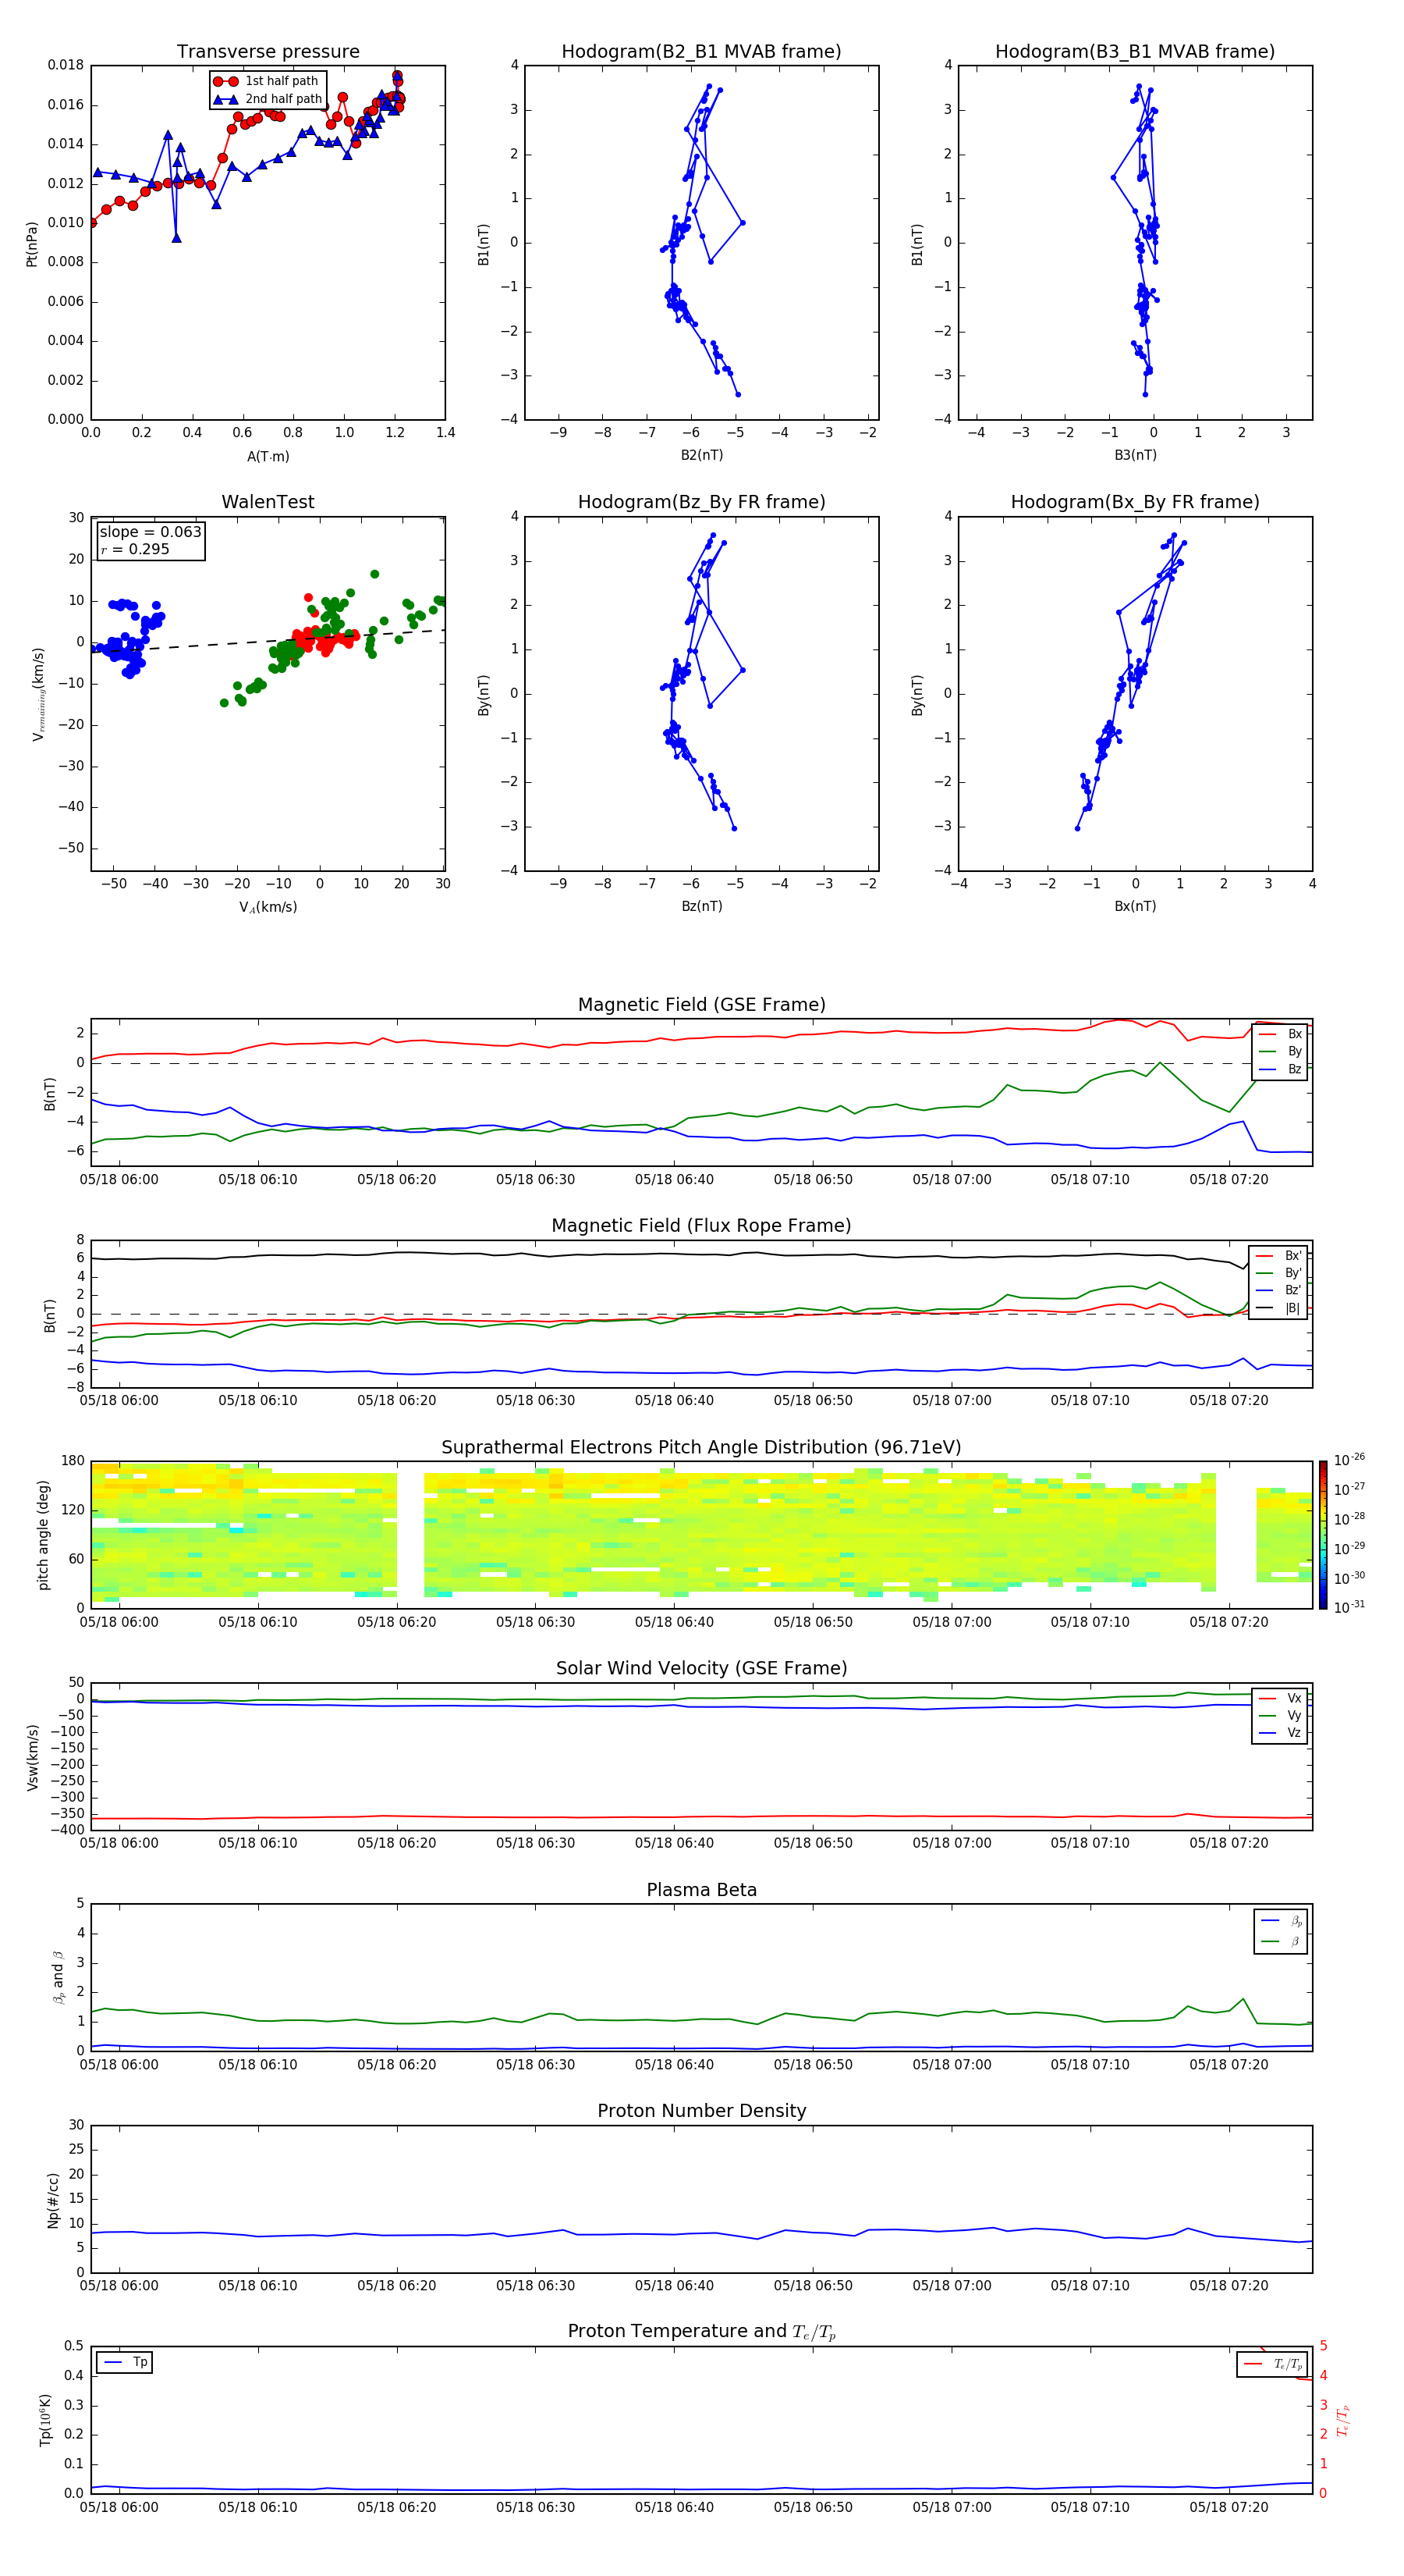This screenshot has height=2576, width=1404.
Task: Select the 'Tp' legend entry
Action: click(x=125, y=2363)
